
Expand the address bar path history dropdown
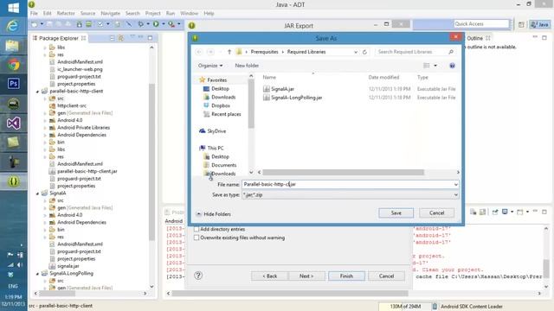(x=356, y=52)
